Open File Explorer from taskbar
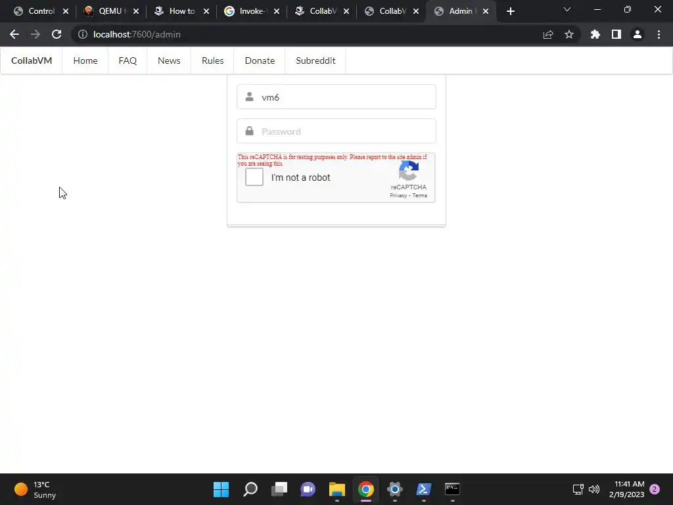The height and width of the screenshot is (505, 673). click(x=337, y=489)
